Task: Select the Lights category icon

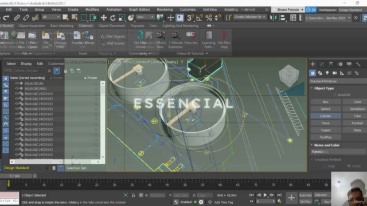Action: [327, 73]
